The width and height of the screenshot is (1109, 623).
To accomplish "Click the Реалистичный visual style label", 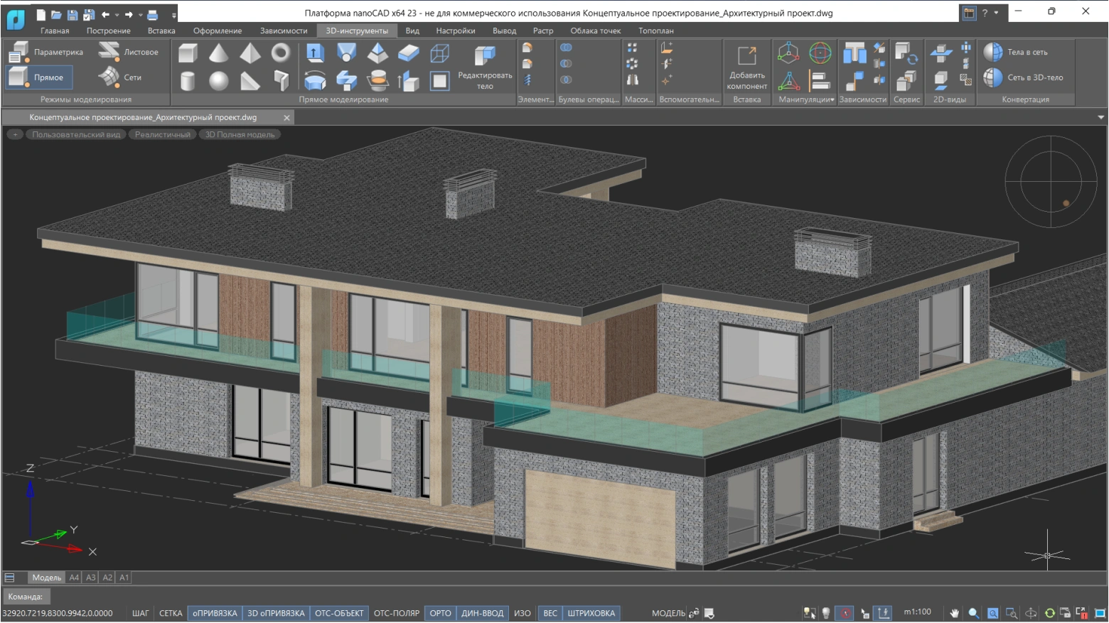I will [163, 134].
